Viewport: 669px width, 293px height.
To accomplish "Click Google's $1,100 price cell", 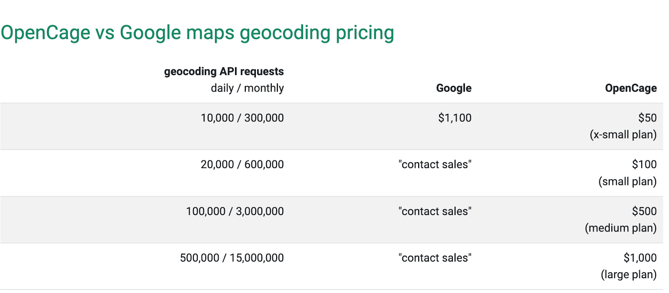I will click(x=455, y=118).
